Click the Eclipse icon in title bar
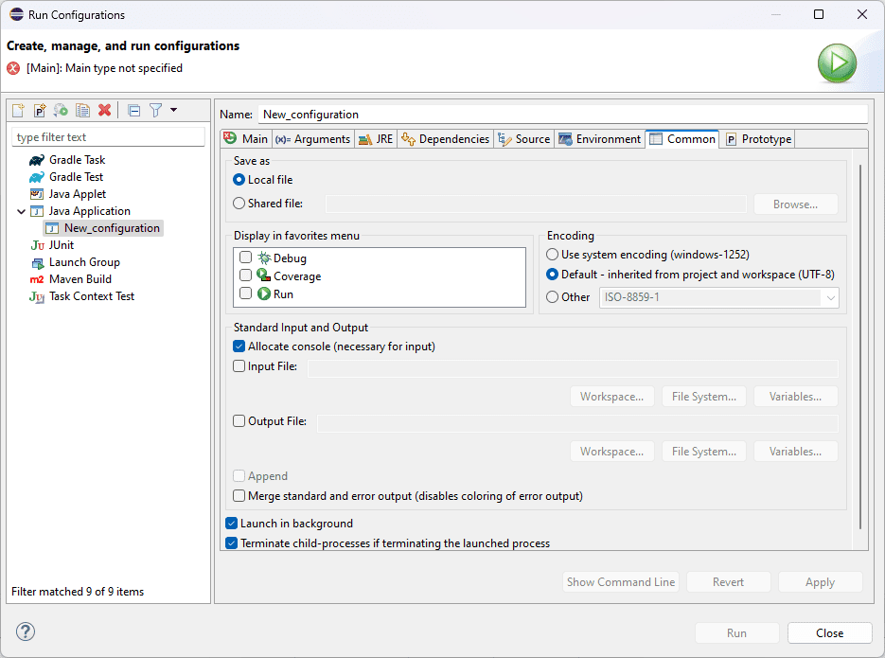 16,14
